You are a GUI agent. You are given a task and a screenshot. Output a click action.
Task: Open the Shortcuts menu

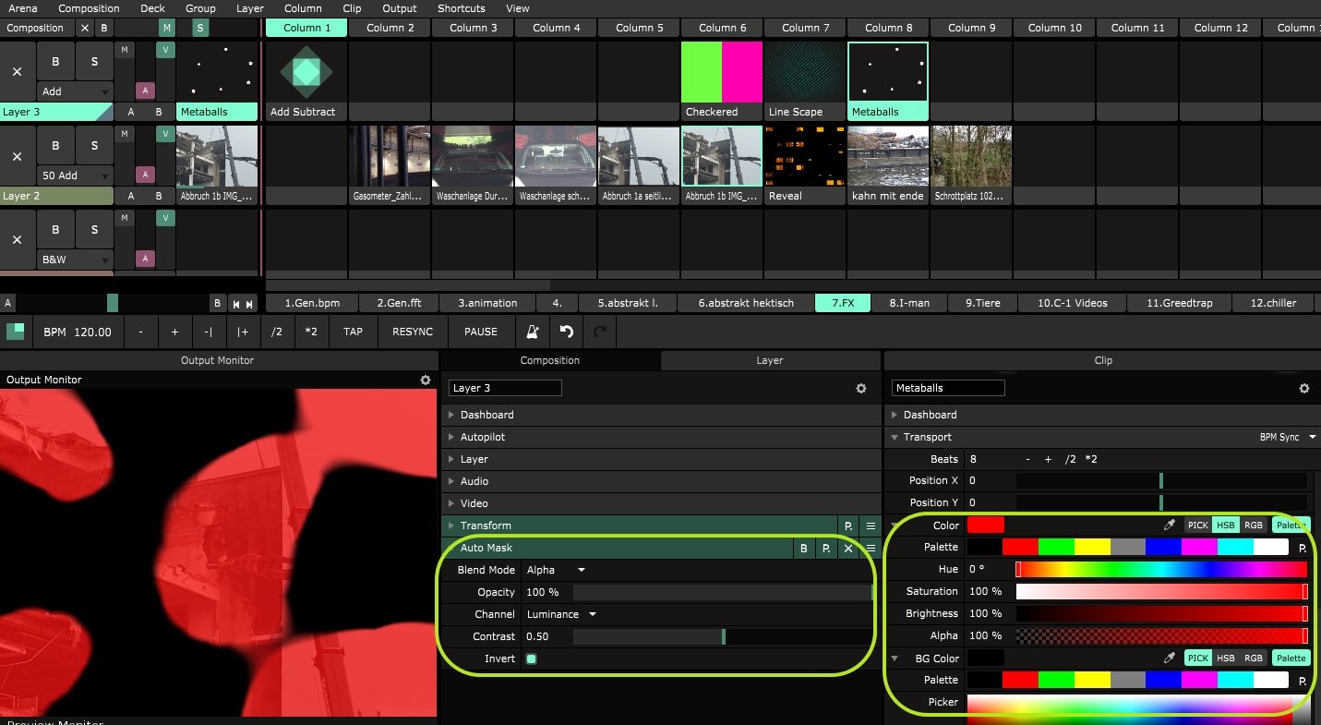[462, 8]
